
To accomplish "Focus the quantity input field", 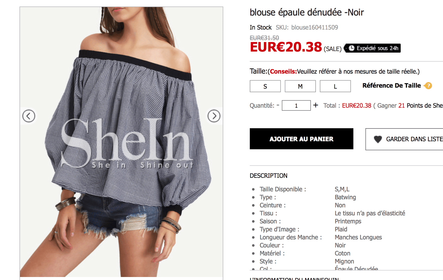I will coord(296,106).
